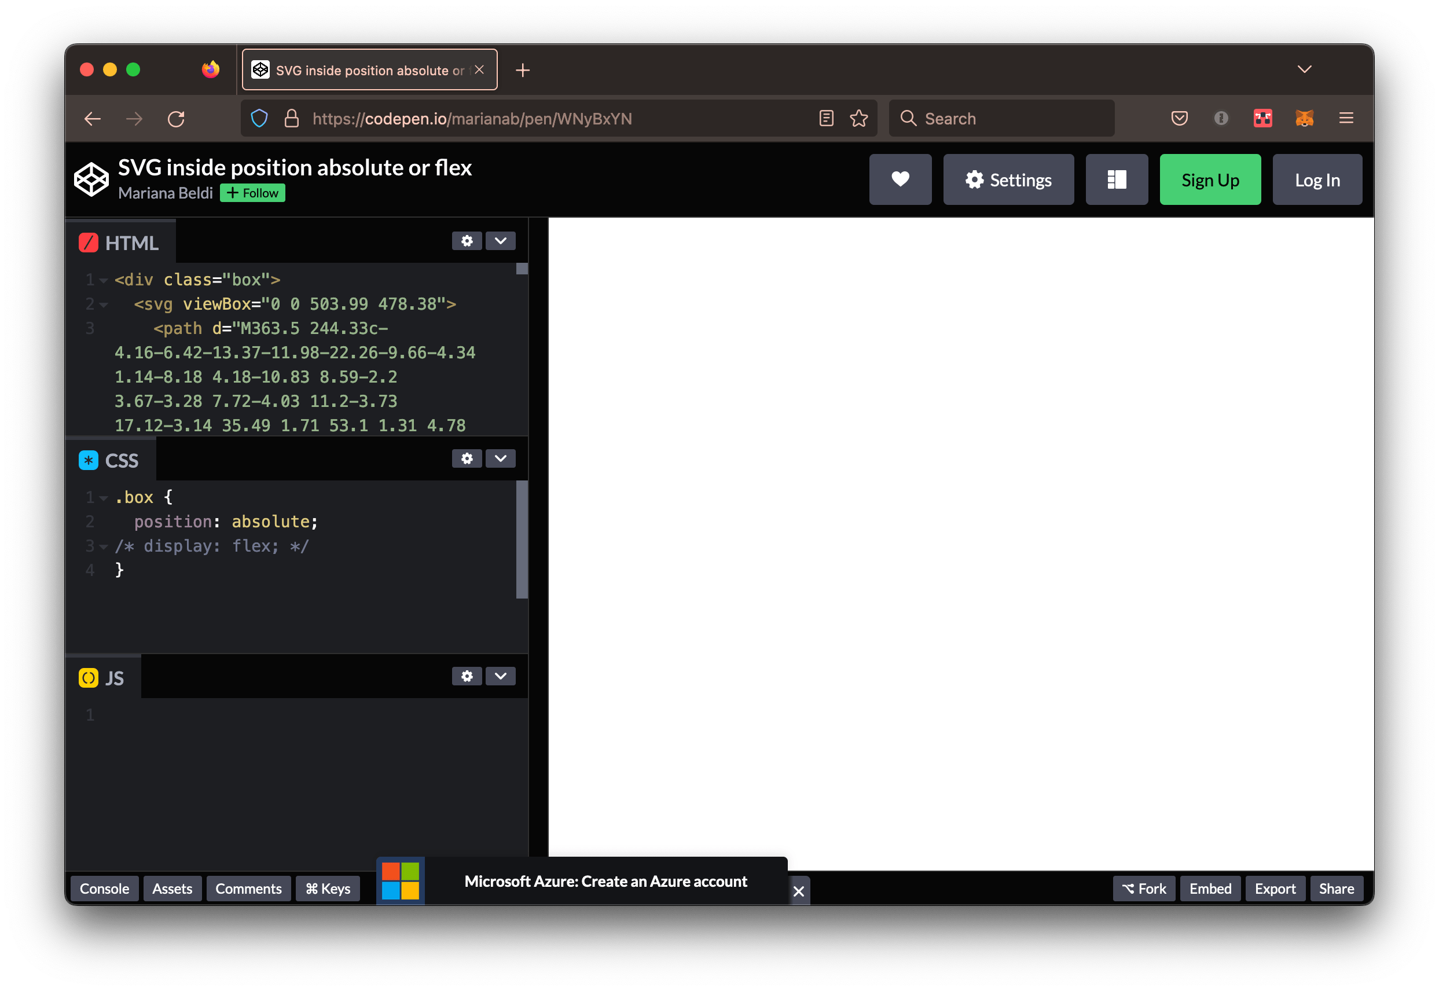Open HTML editor settings gear
1439x991 pixels.
point(467,241)
